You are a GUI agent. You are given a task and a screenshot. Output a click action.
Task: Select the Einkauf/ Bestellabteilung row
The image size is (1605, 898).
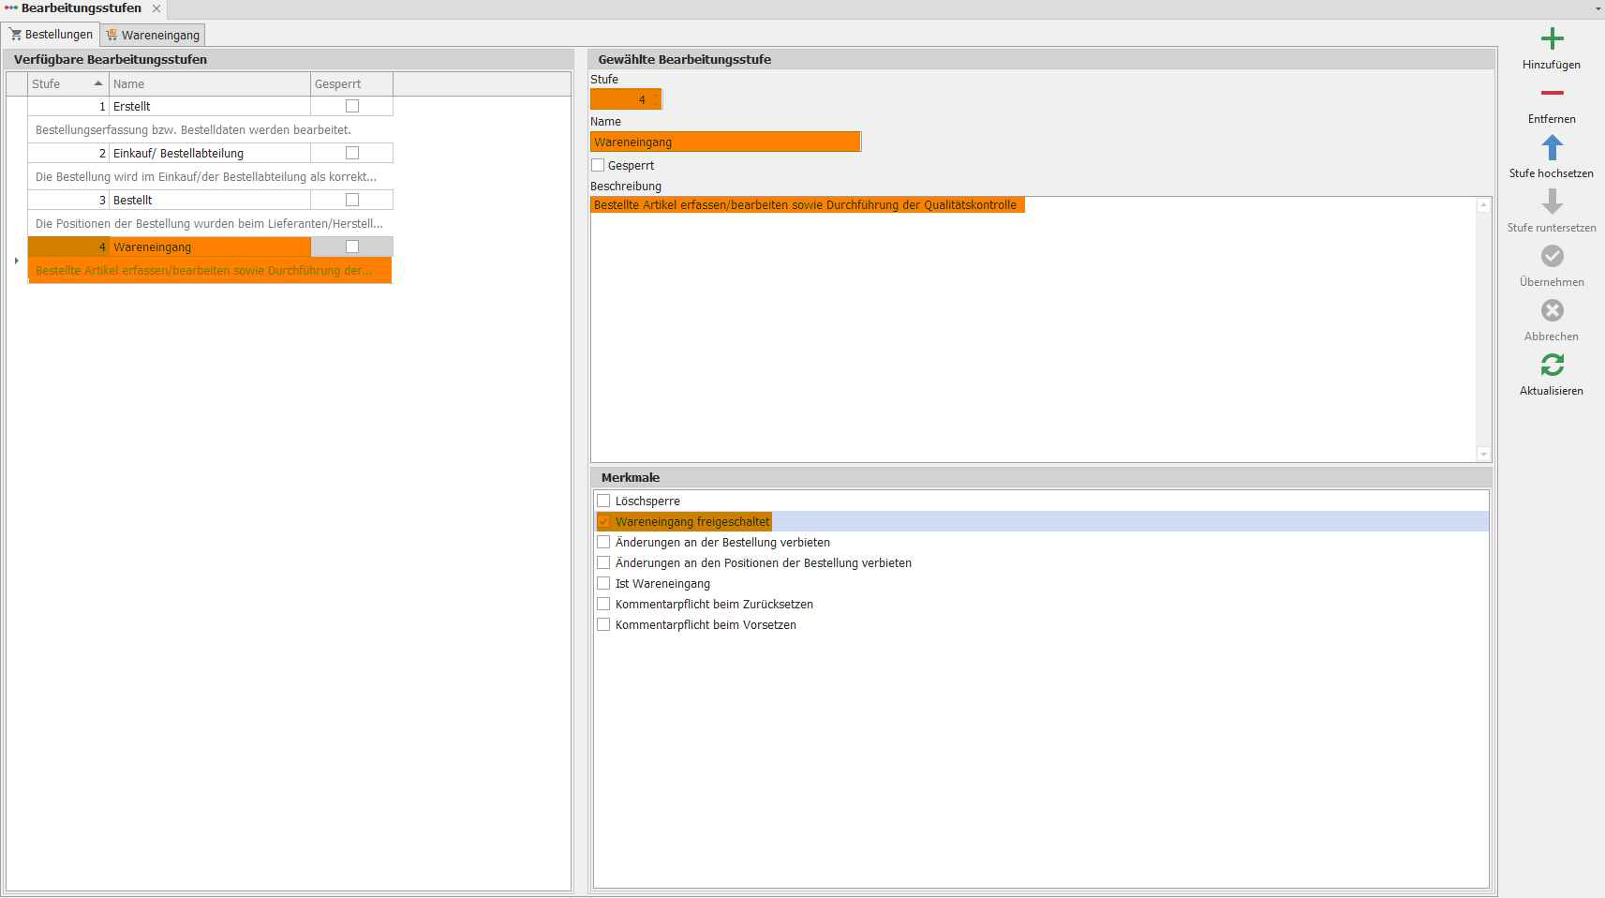178,154
